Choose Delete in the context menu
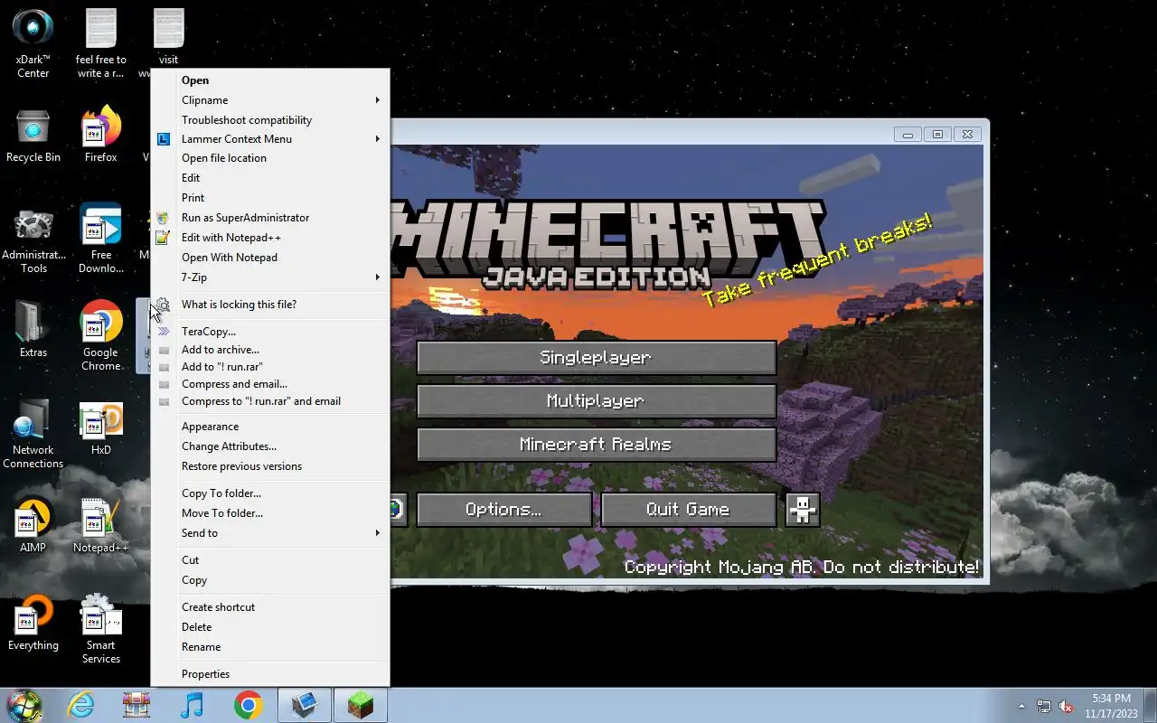 270,627
